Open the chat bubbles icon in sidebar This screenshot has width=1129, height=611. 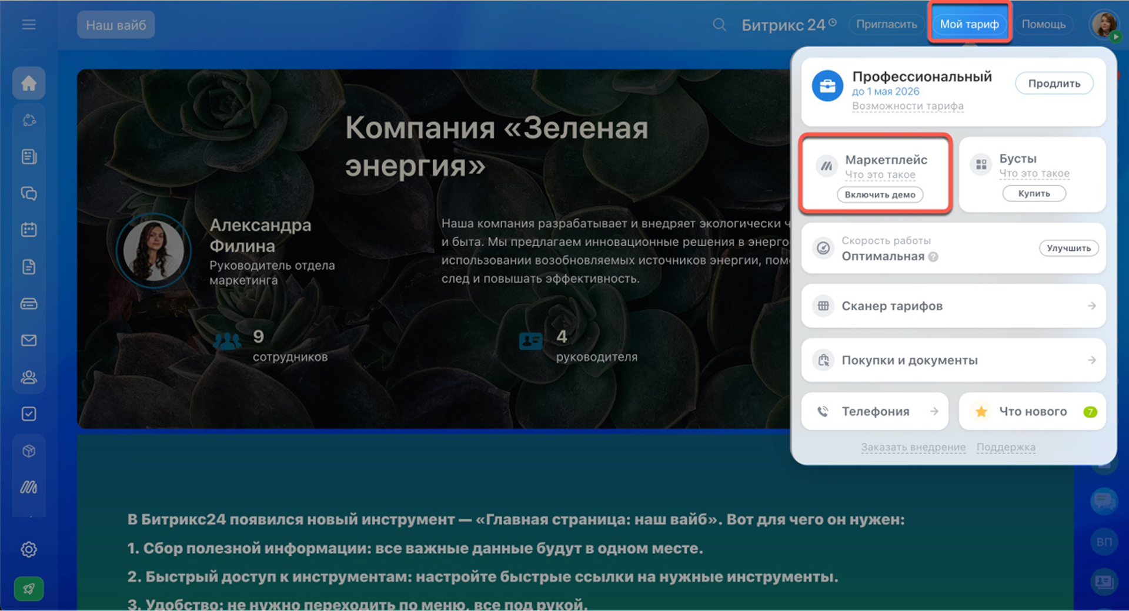click(29, 193)
